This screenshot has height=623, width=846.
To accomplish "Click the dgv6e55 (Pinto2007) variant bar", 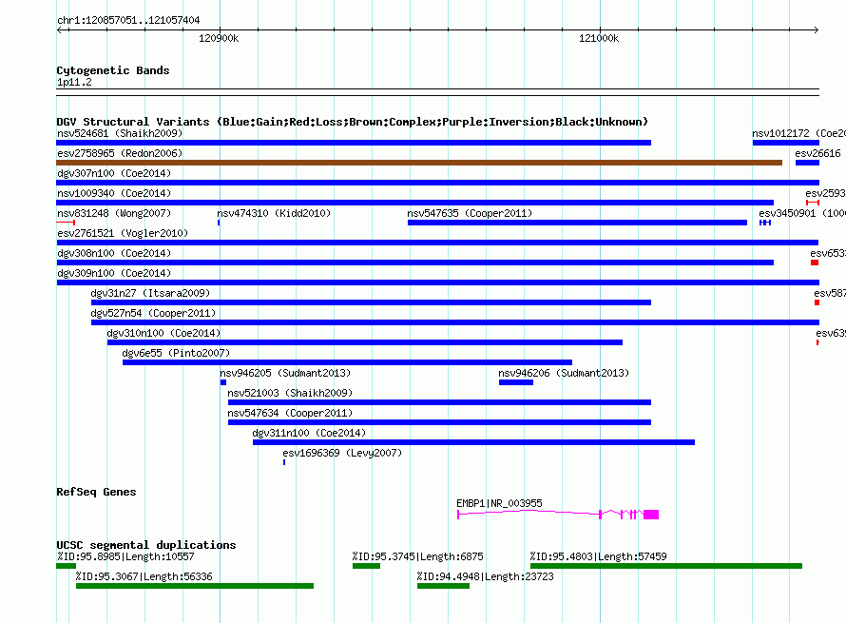I will 348,362.
